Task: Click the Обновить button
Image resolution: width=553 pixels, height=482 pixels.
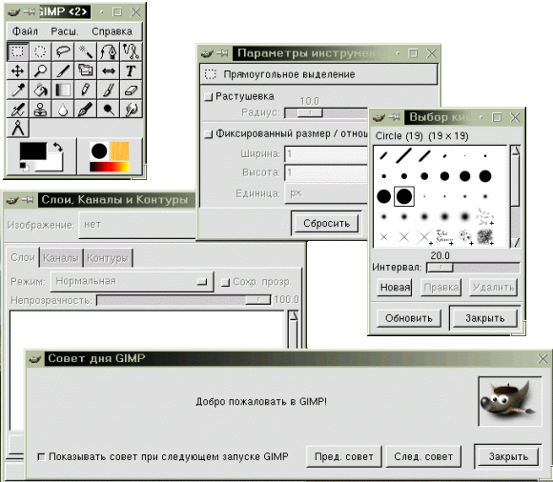Action: 409,318
